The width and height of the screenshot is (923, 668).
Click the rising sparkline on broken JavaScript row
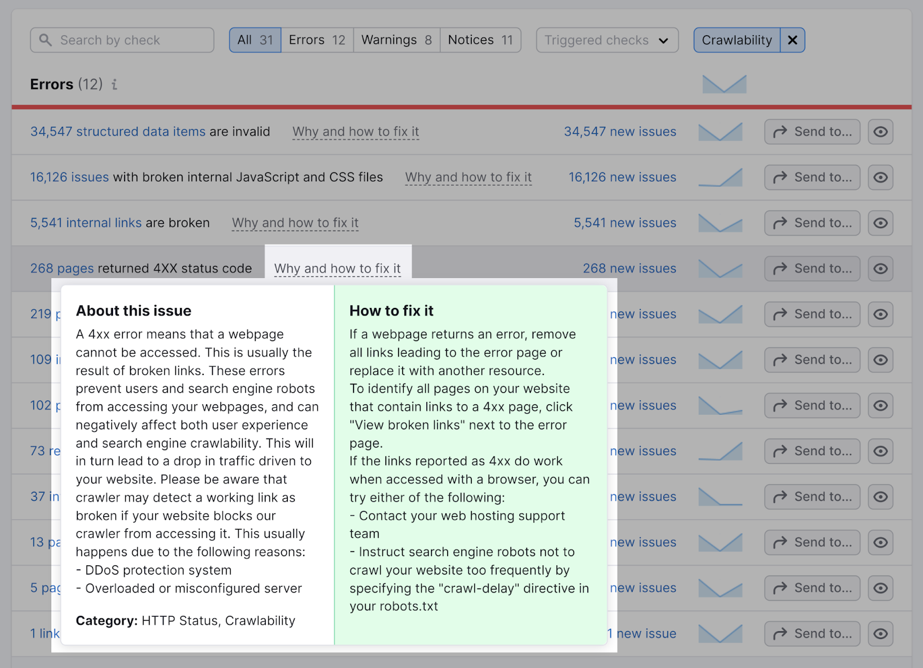click(720, 177)
